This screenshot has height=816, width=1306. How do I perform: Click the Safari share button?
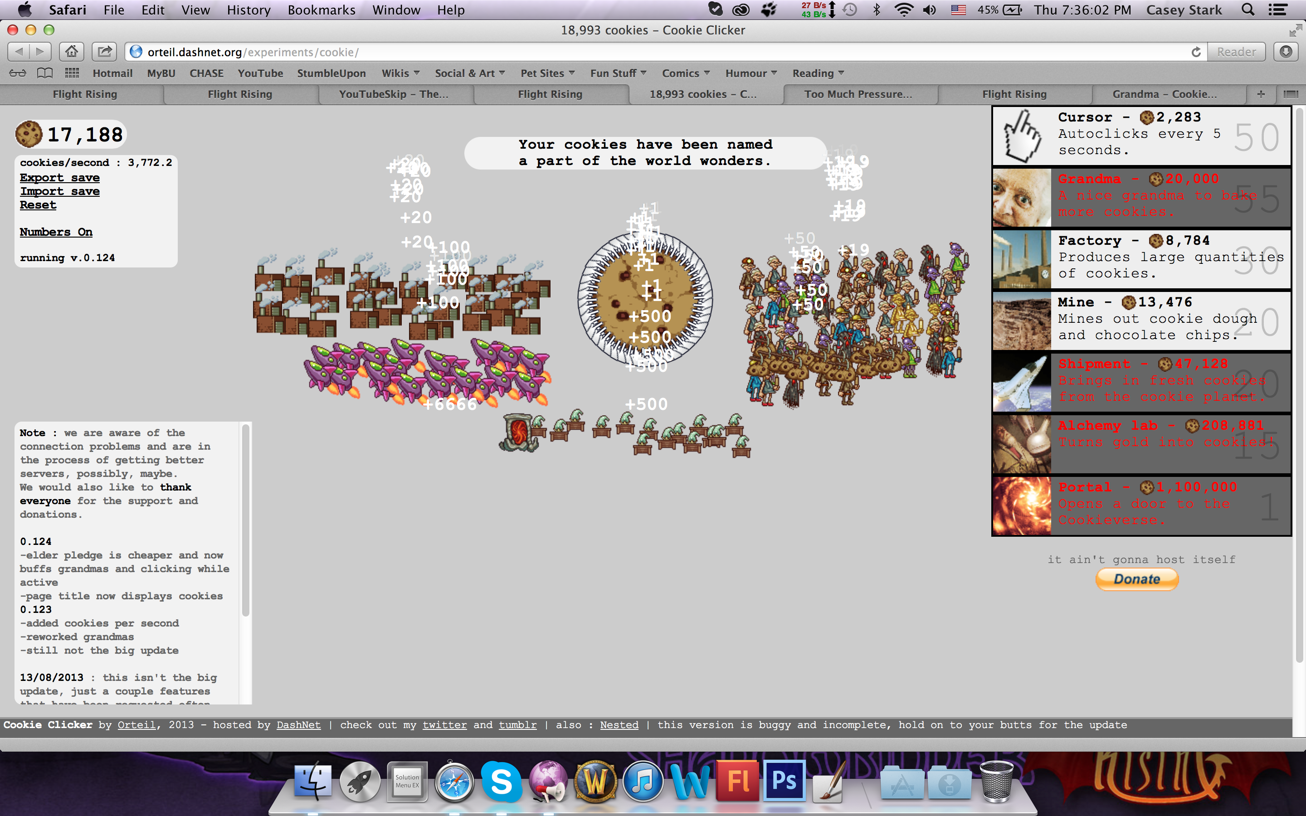click(x=104, y=52)
